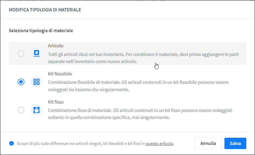This screenshot has height=155, width=255.
Task: Open the "questo articolo" link
Action: 159,144
